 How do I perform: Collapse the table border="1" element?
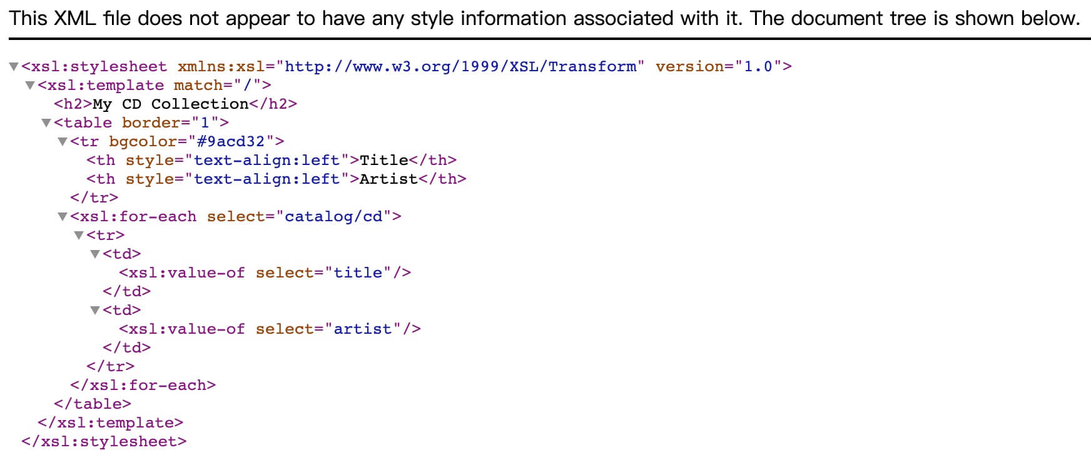(x=46, y=123)
